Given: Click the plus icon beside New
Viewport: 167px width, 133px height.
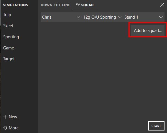Looking at the screenshot, I should (5, 117).
